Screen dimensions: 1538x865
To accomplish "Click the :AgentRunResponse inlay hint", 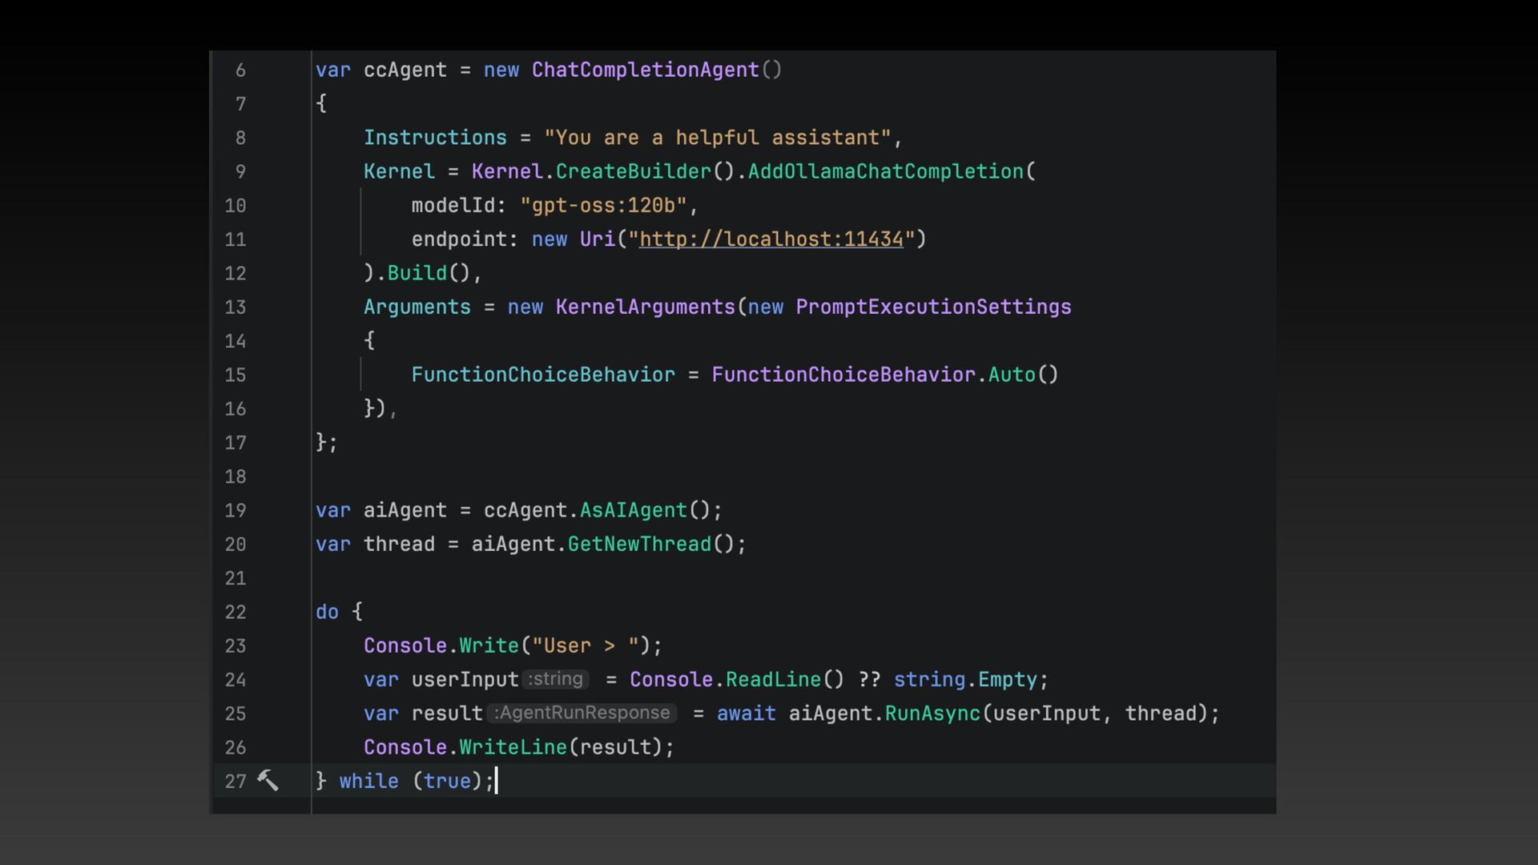I will [582, 713].
